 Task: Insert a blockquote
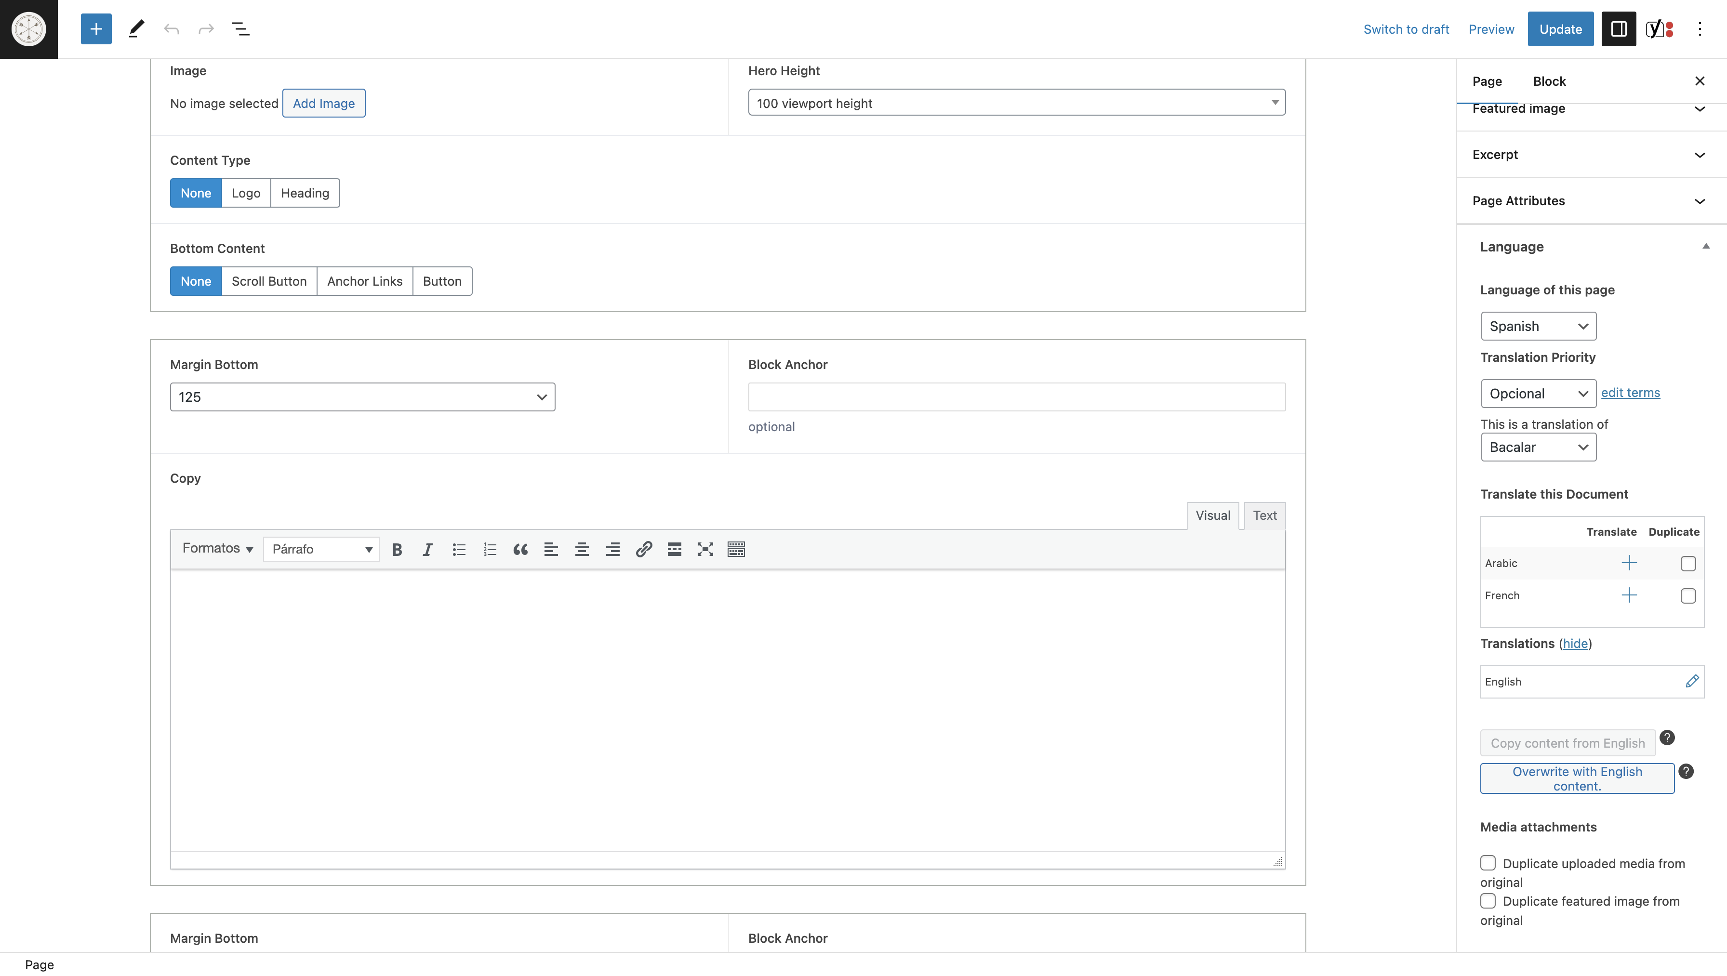(x=520, y=550)
